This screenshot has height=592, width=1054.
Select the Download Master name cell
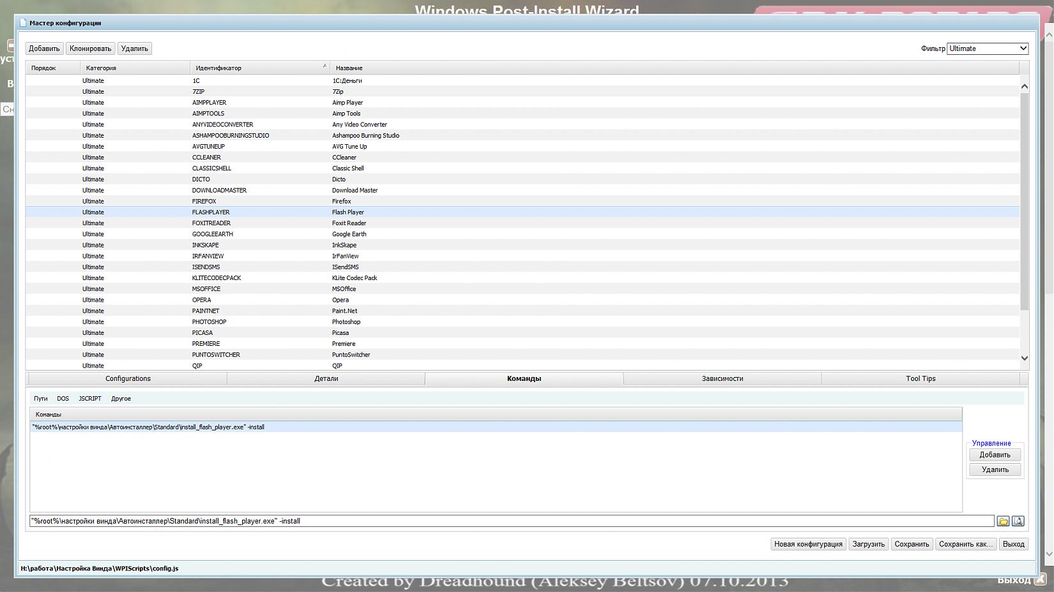pos(355,190)
